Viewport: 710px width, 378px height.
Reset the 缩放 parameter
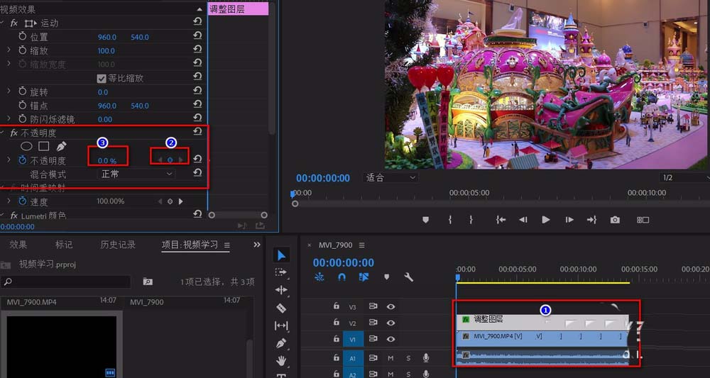pos(197,49)
